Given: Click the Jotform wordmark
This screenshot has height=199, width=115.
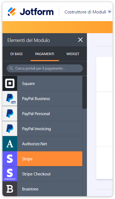Looking at the screenshot, I should [37, 12].
